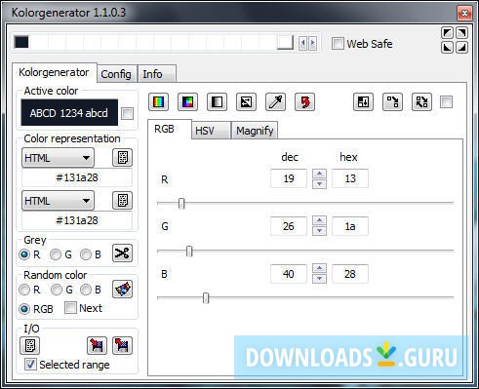
Task: Decrease B value with down stepper
Action: pyautogui.click(x=319, y=279)
